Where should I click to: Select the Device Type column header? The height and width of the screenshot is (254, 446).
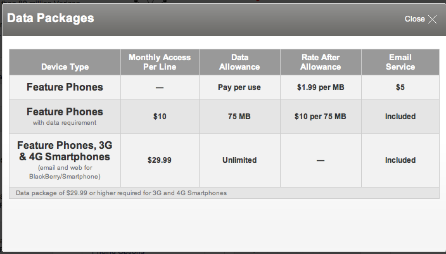click(x=65, y=67)
